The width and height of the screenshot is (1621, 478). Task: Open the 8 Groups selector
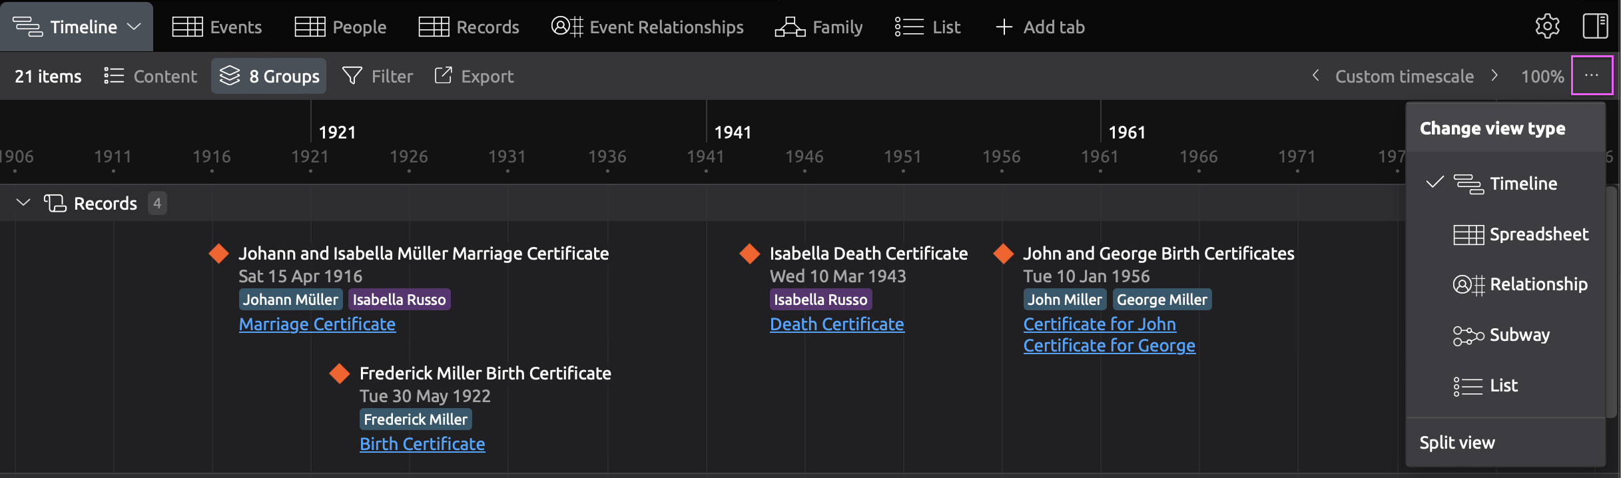[x=269, y=77]
